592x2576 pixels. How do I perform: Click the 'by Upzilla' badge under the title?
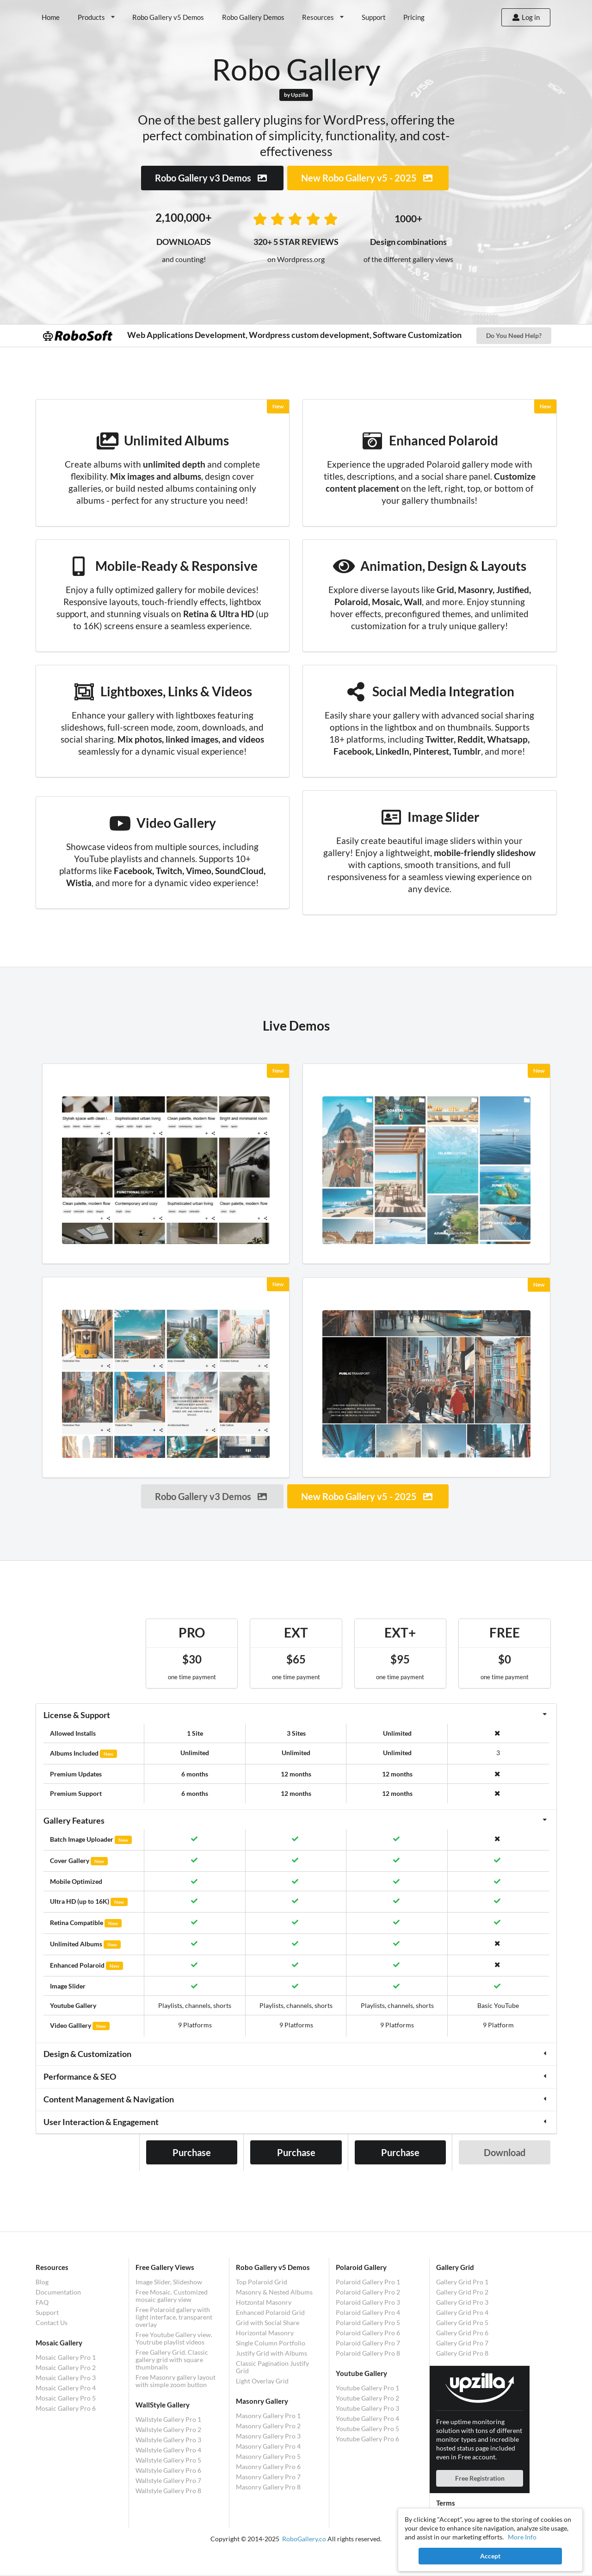click(x=296, y=95)
